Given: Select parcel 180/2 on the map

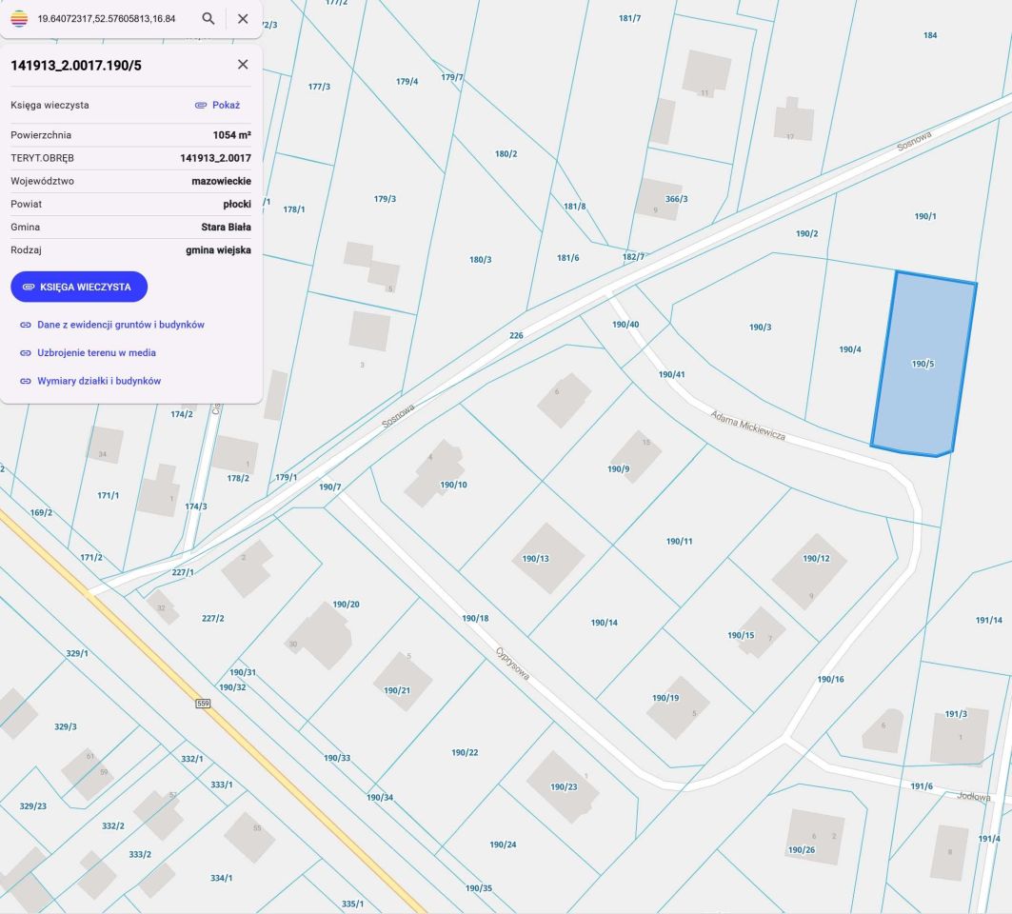Looking at the screenshot, I should 506,154.
